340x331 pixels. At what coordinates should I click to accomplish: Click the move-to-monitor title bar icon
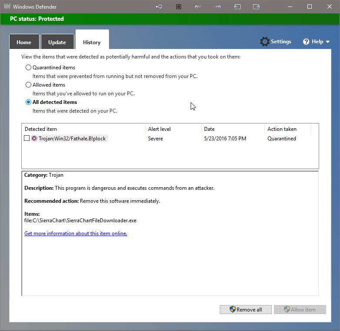pyautogui.click(x=159, y=6)
